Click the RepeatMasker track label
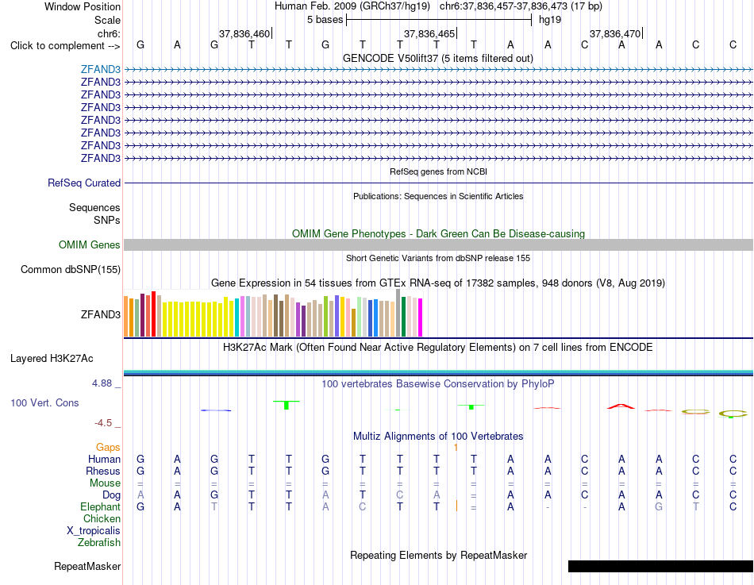754x585 pixels. (x=87, y=566)
